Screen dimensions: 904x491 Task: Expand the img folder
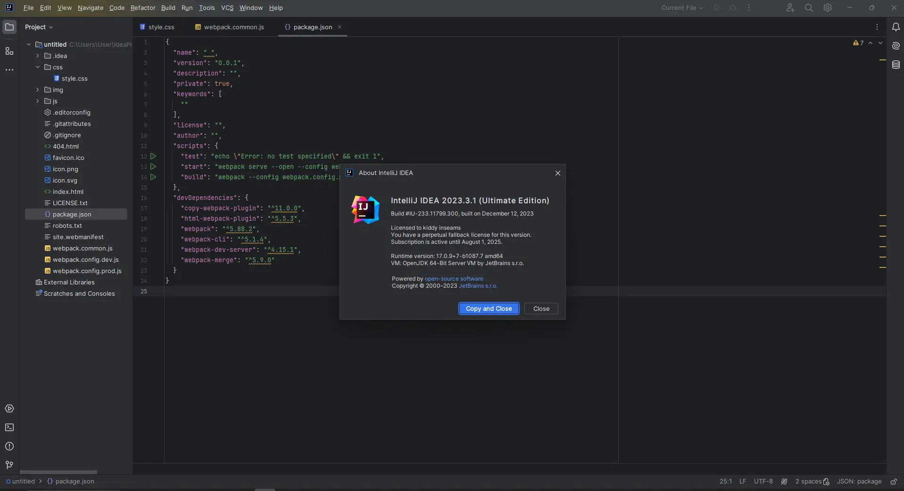(x=38, y=90)
